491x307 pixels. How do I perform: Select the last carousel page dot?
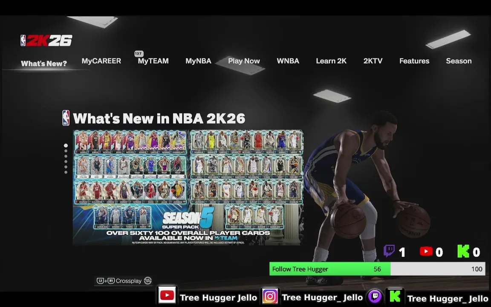[66, 172]
